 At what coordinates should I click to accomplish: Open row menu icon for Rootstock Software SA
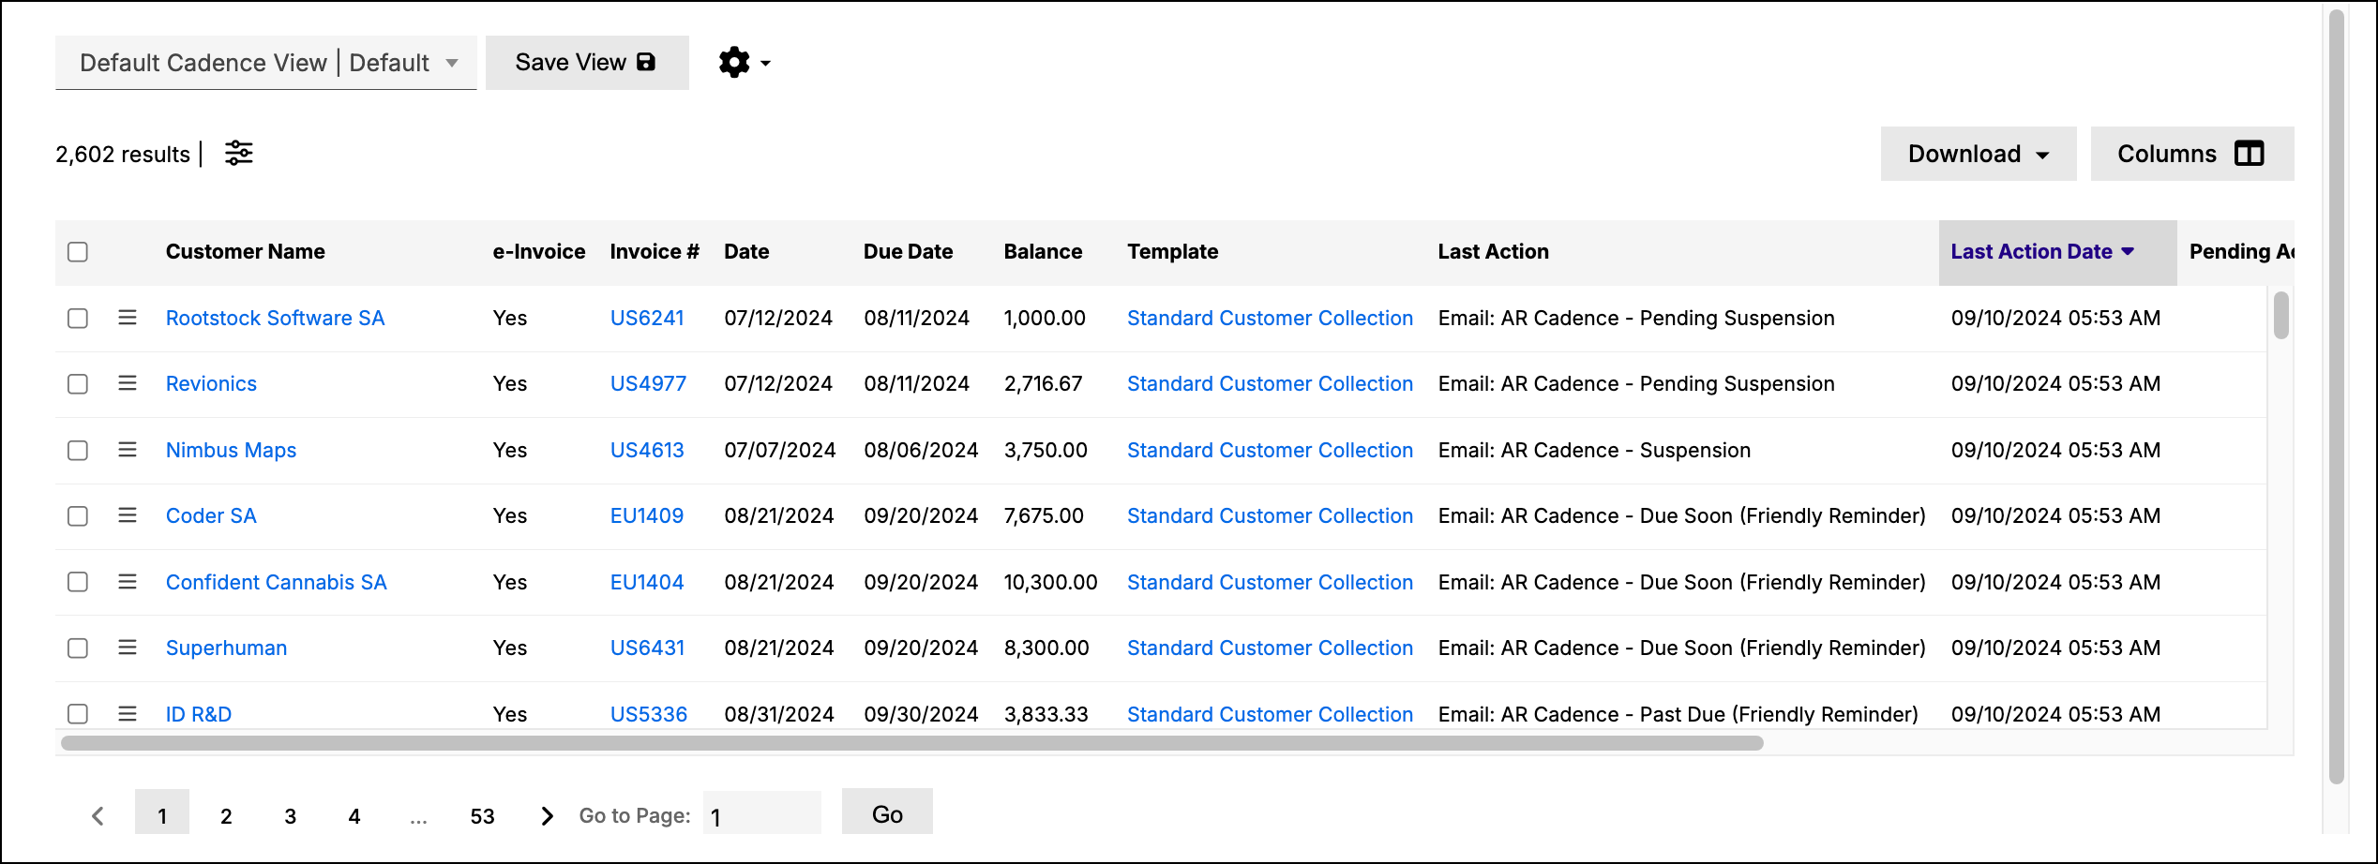pyautogui.click(x=128, y=318)
